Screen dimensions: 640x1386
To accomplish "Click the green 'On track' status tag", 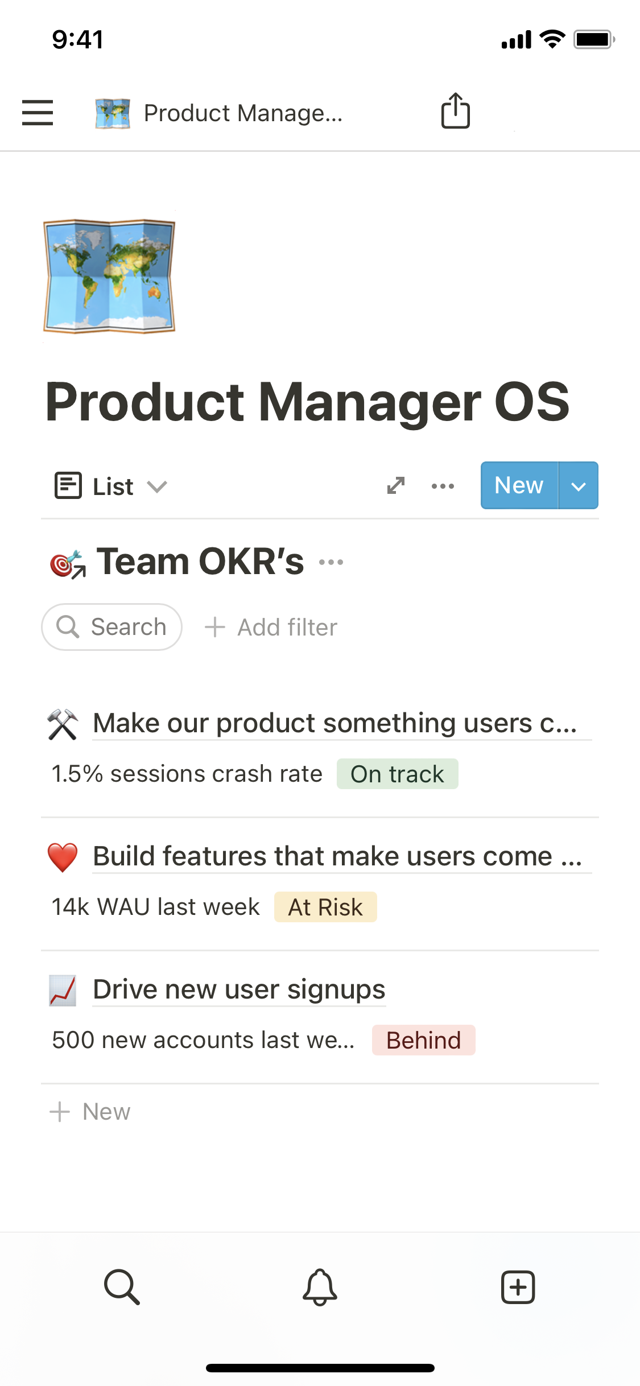I will (397, 774).
